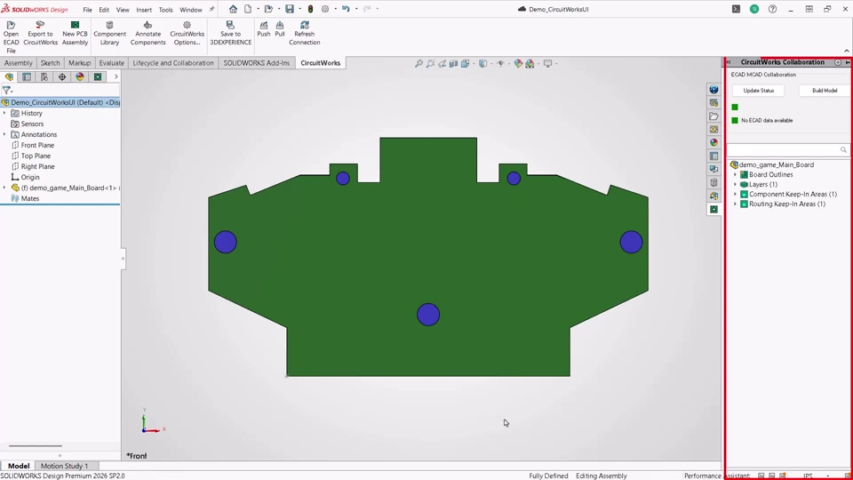Open the DisplayManager tab
The image size is (853, 480).
pyautogui.click(x=80, y=76)
